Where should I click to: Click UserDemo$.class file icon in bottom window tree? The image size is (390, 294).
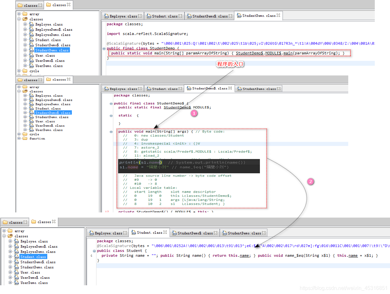(17, 277)
